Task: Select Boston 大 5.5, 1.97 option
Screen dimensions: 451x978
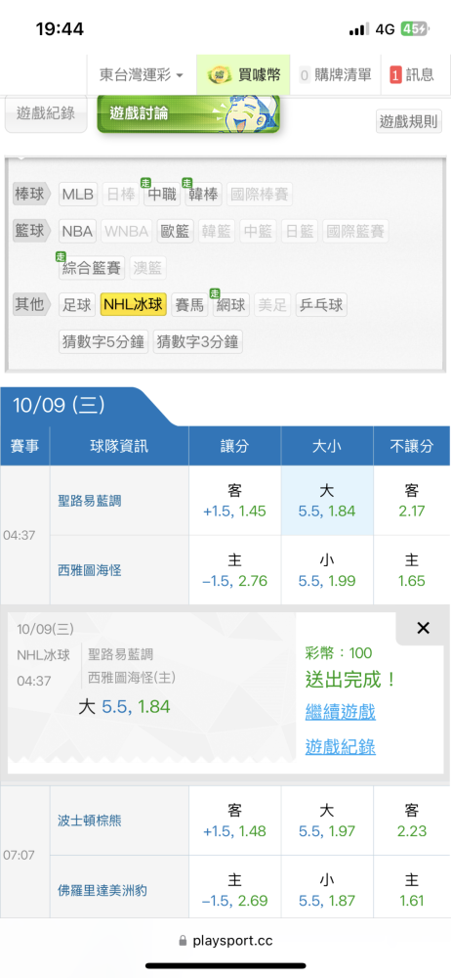Action: click(x=327, y=821)
